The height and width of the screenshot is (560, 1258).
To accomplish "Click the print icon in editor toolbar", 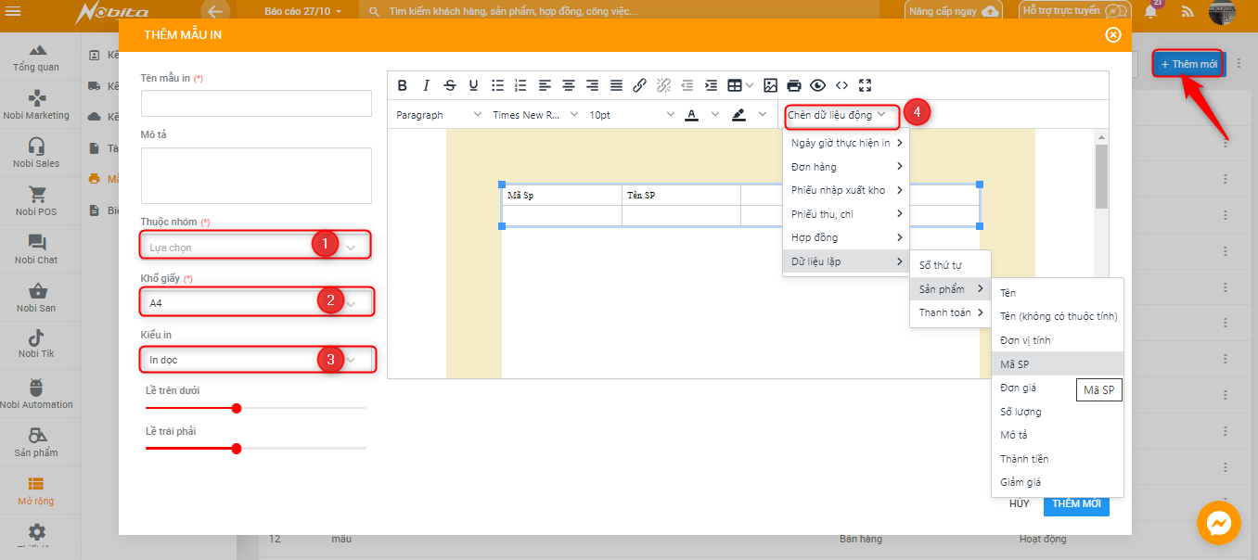I will (x=793, y=85).
